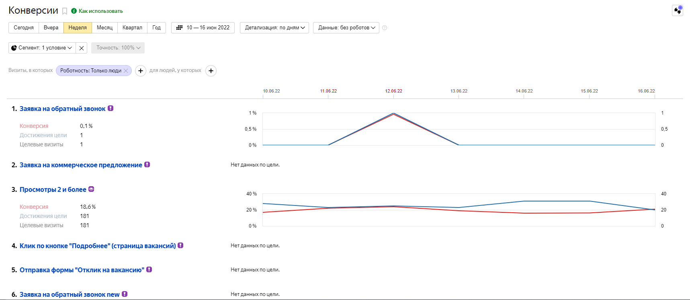
Task: Select the Вчера period tab
Action: point(51,28)
